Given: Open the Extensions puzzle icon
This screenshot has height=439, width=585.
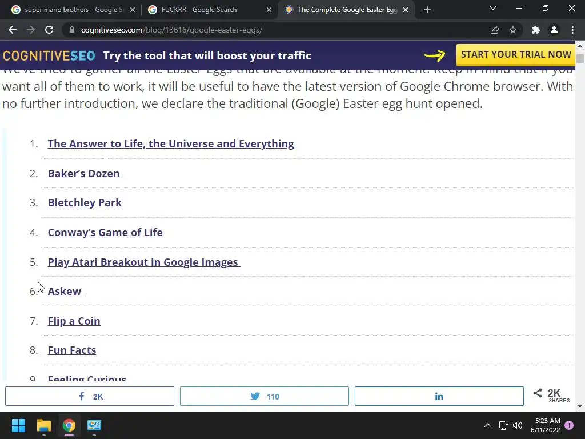Looking at the screenshot, I should [536, 30].
